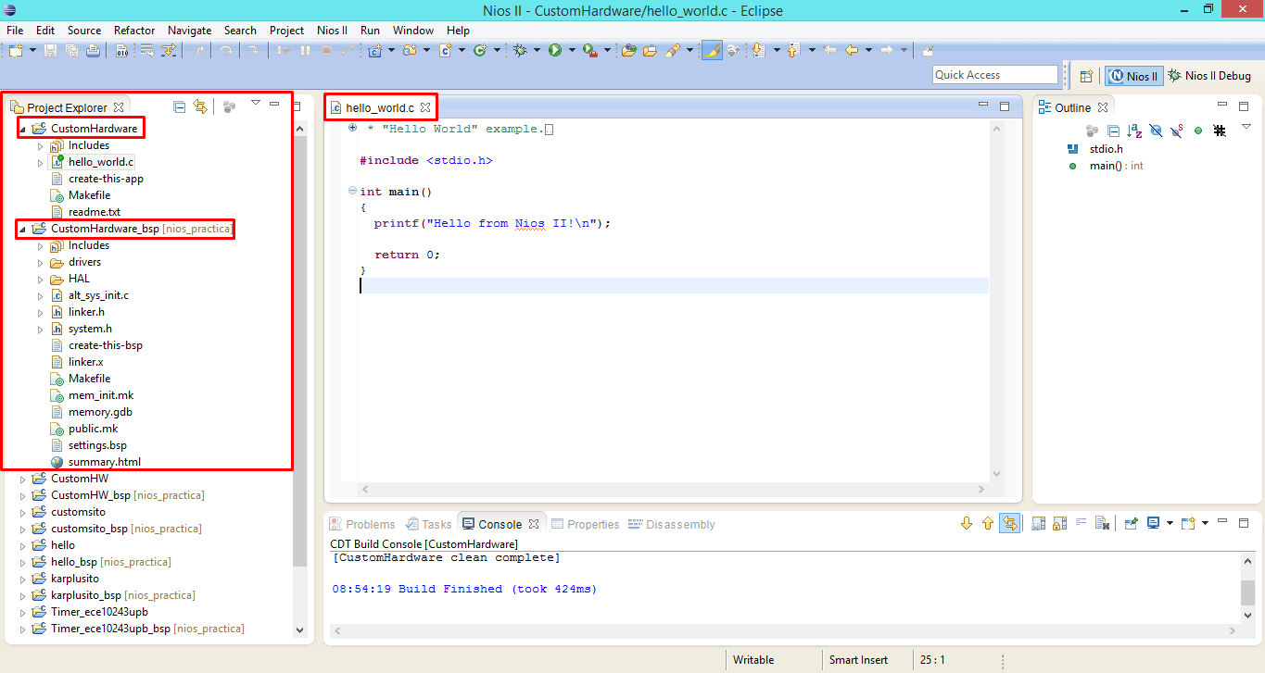Viewport: 1265px width, 673px height.
Task: Switch to the Problems tab
Action: tap(361, 524)
